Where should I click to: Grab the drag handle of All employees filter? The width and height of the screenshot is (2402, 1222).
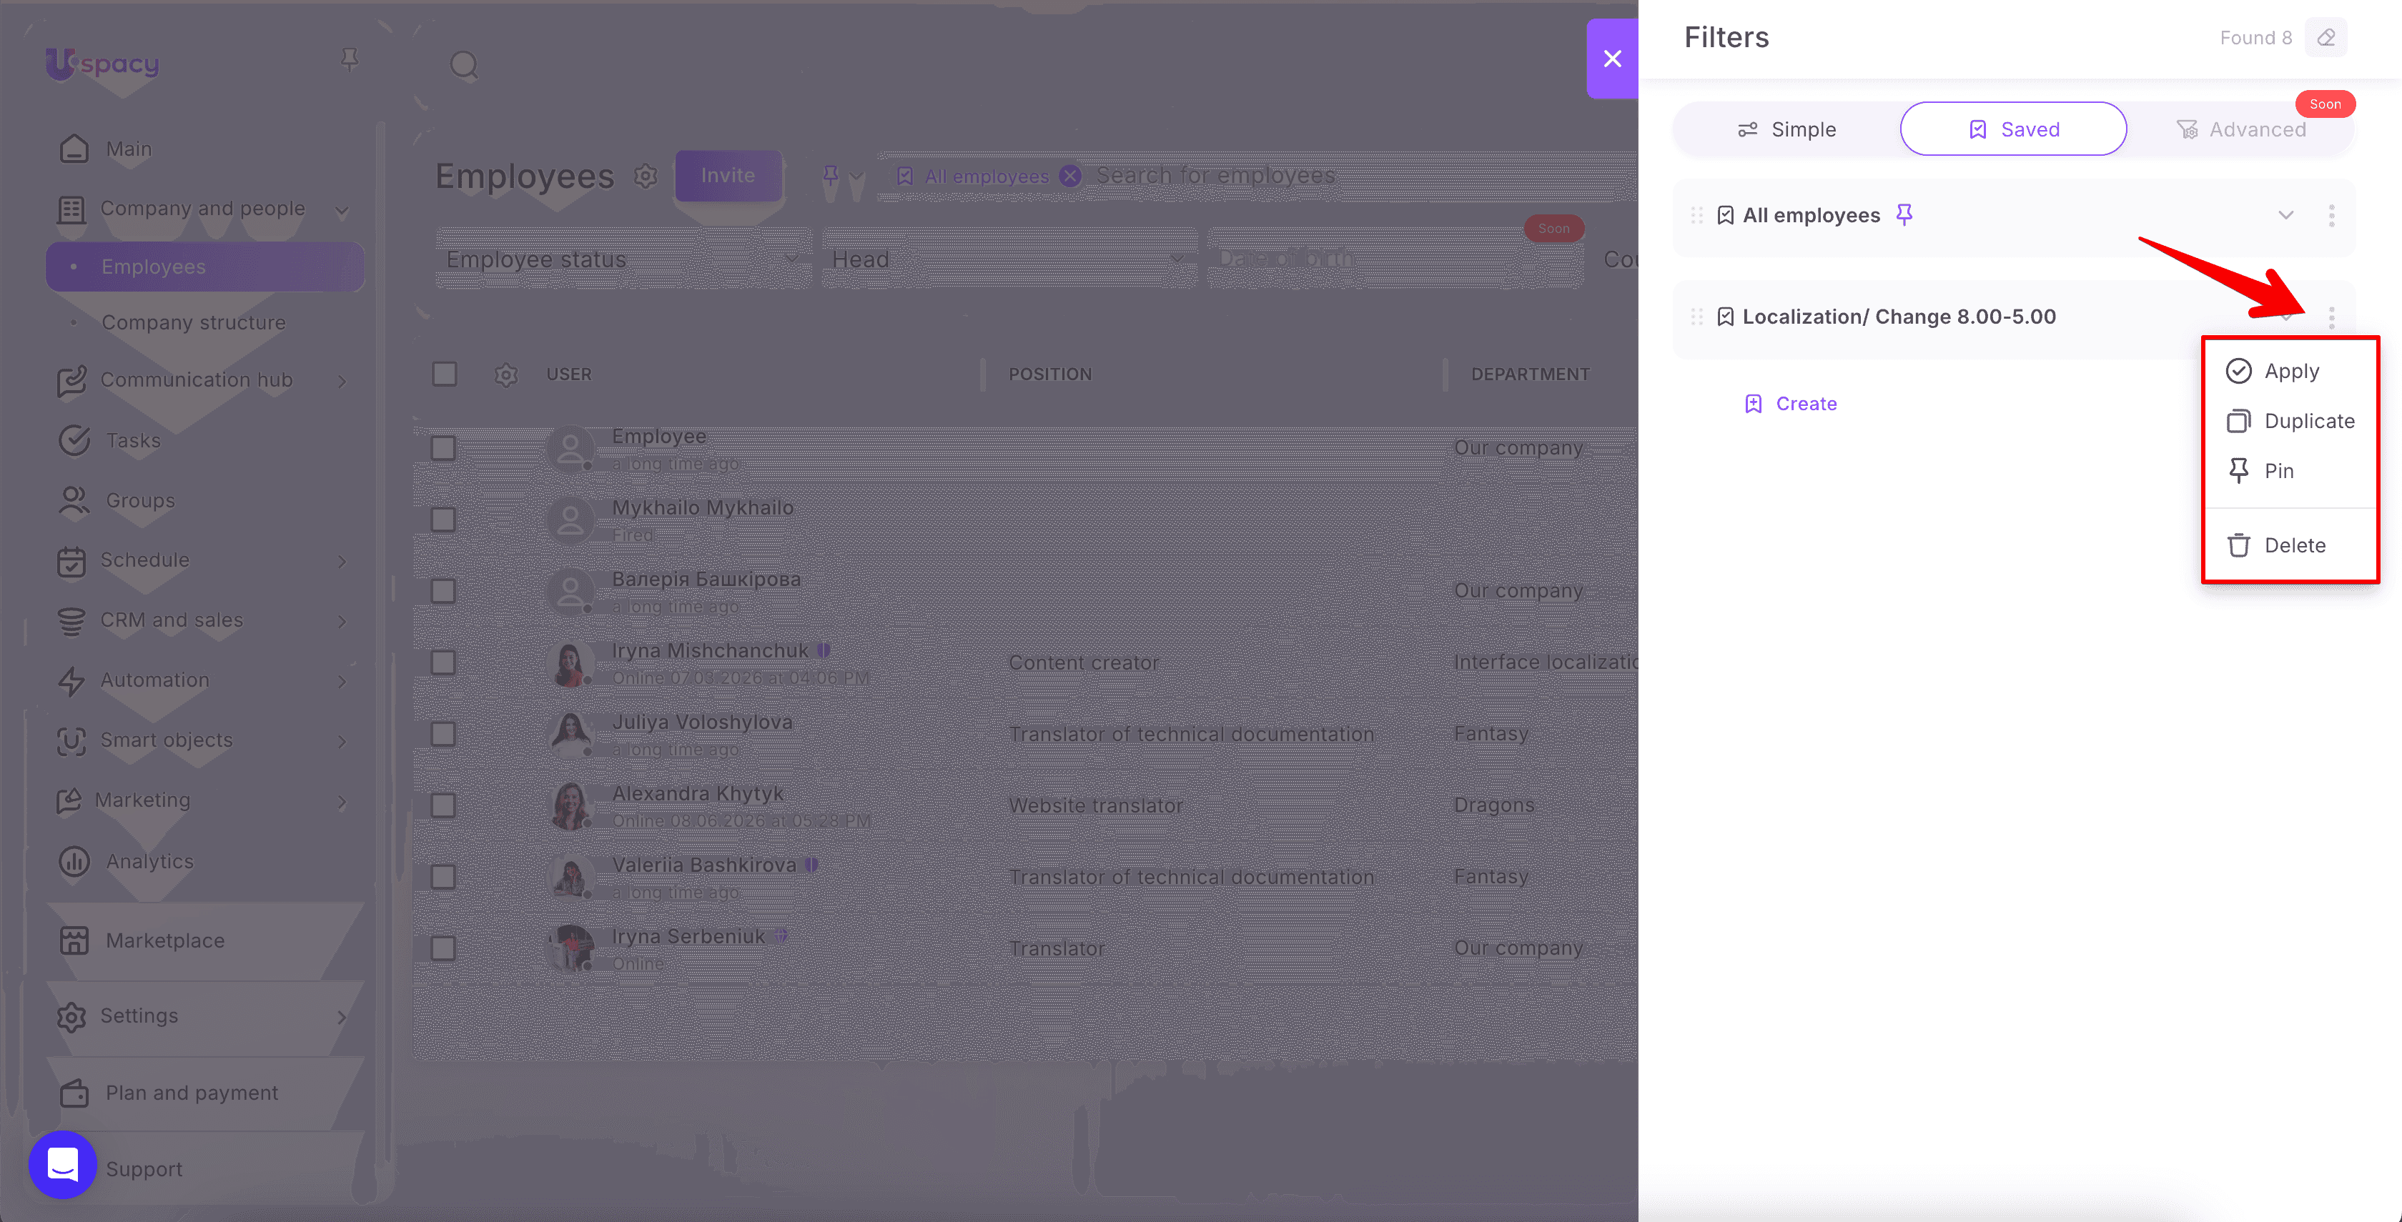[x=1697, y=215]
